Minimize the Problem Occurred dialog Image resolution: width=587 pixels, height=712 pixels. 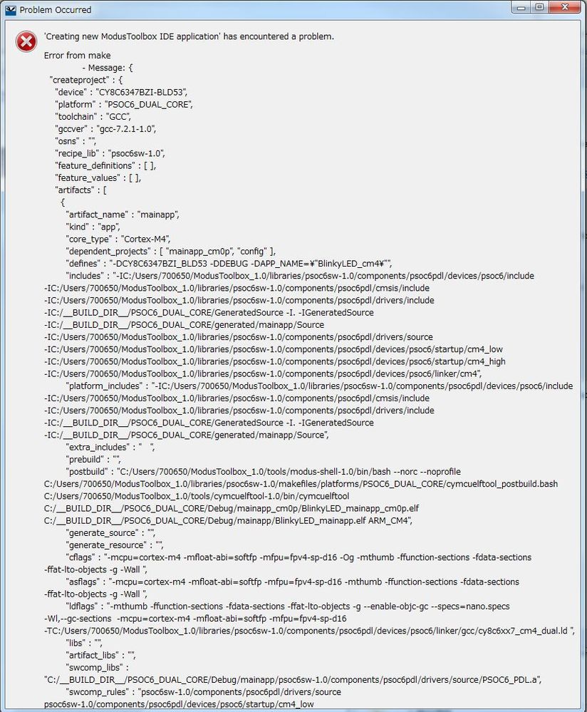[521, 7]
